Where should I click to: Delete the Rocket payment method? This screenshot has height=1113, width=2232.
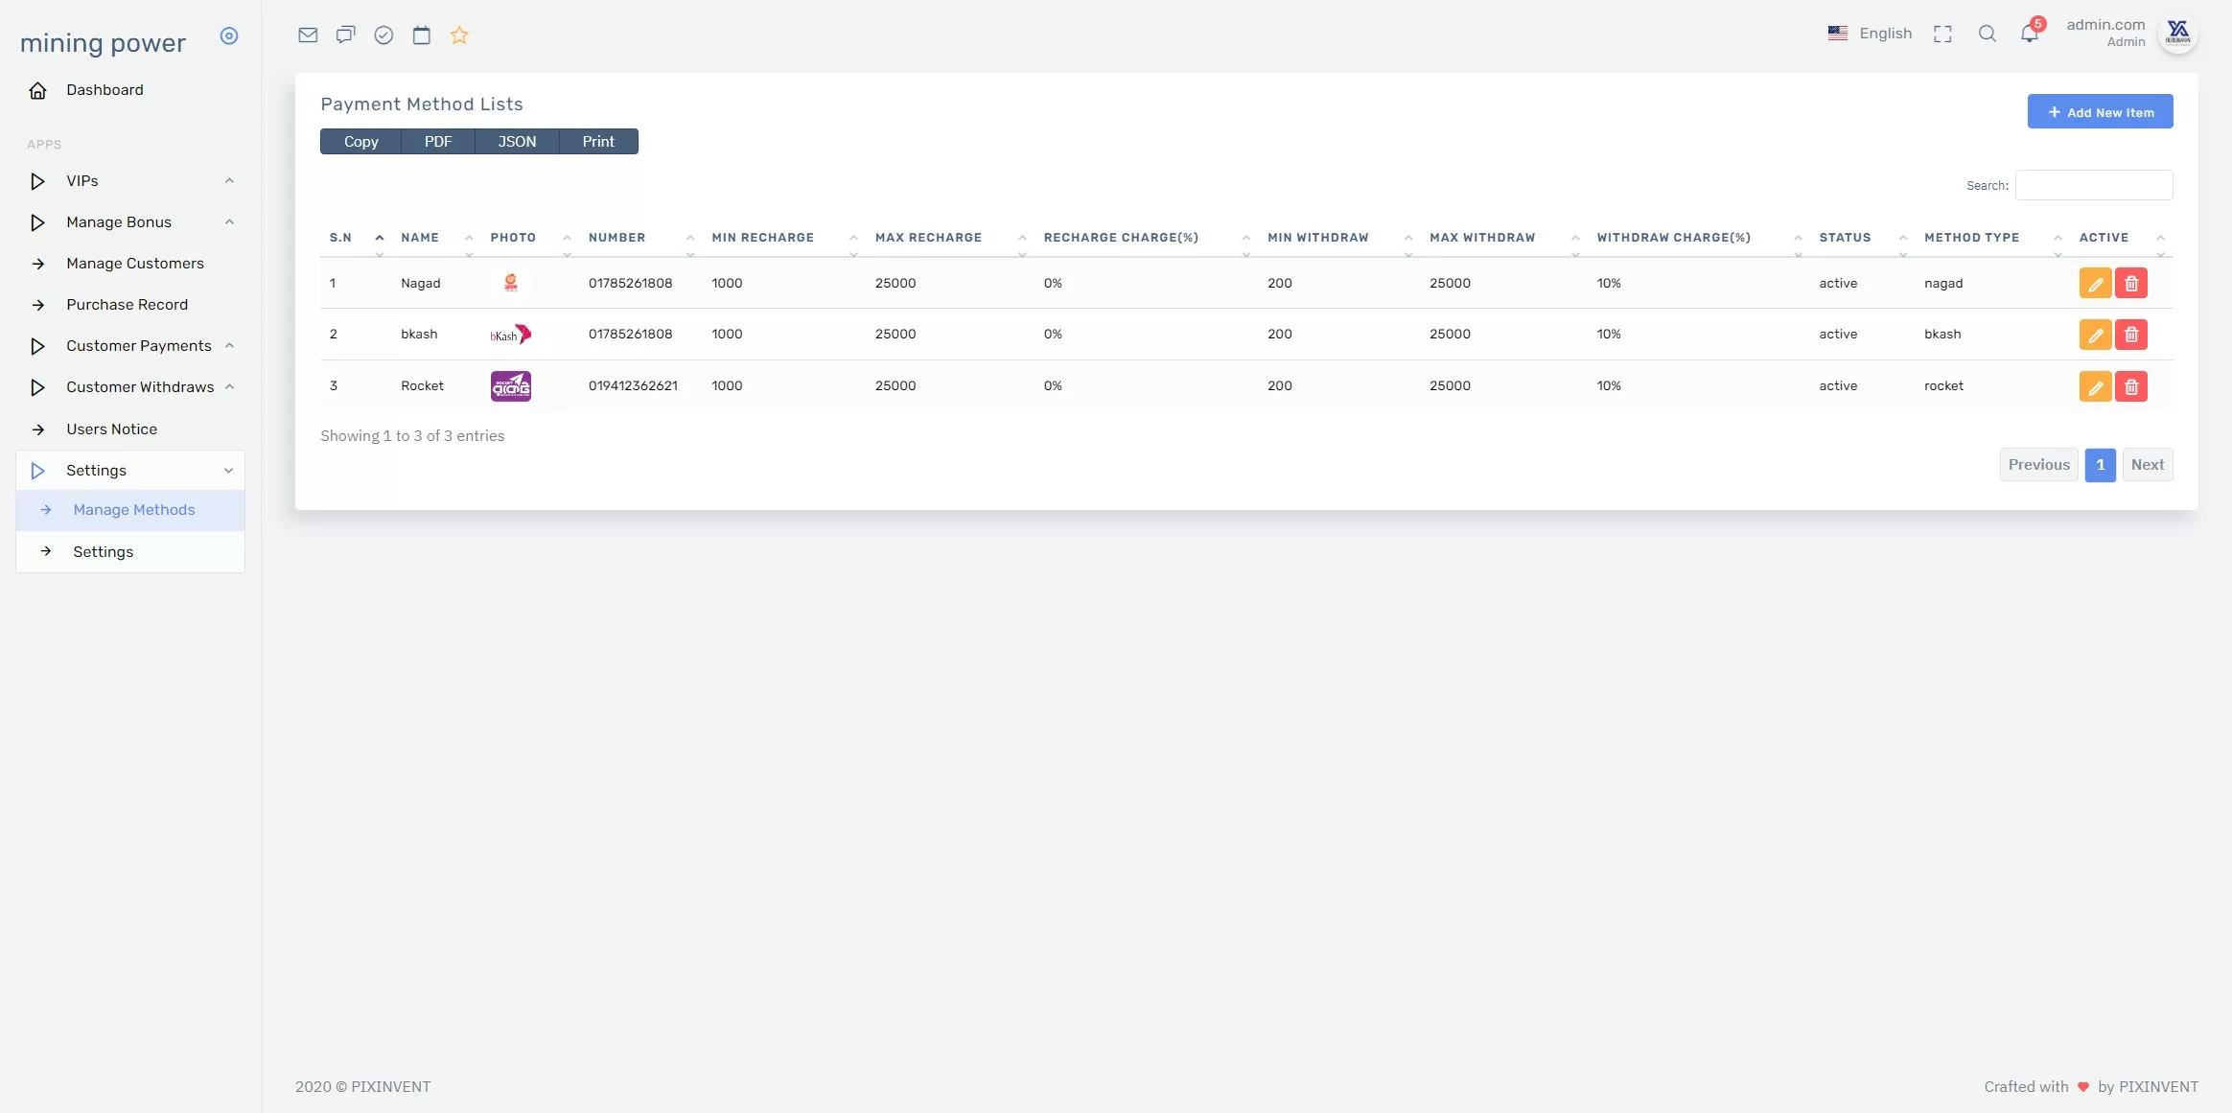2130,386
